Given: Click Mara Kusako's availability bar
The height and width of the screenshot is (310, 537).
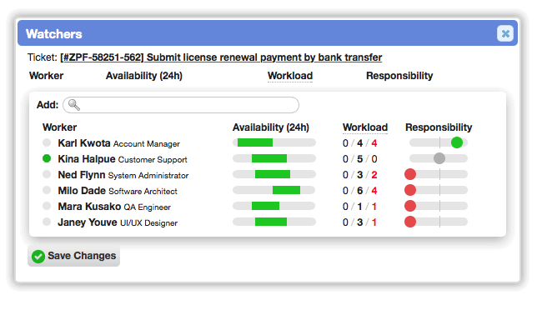Looking at the screenshot, I should (x=274, y=206).
